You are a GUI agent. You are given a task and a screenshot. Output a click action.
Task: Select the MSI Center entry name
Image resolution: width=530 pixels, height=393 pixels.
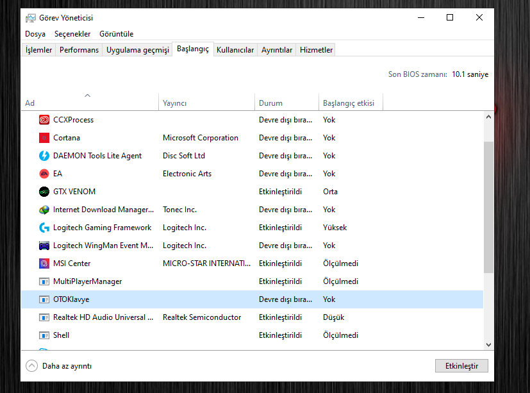pyautogui.click(x=72, y=263)
